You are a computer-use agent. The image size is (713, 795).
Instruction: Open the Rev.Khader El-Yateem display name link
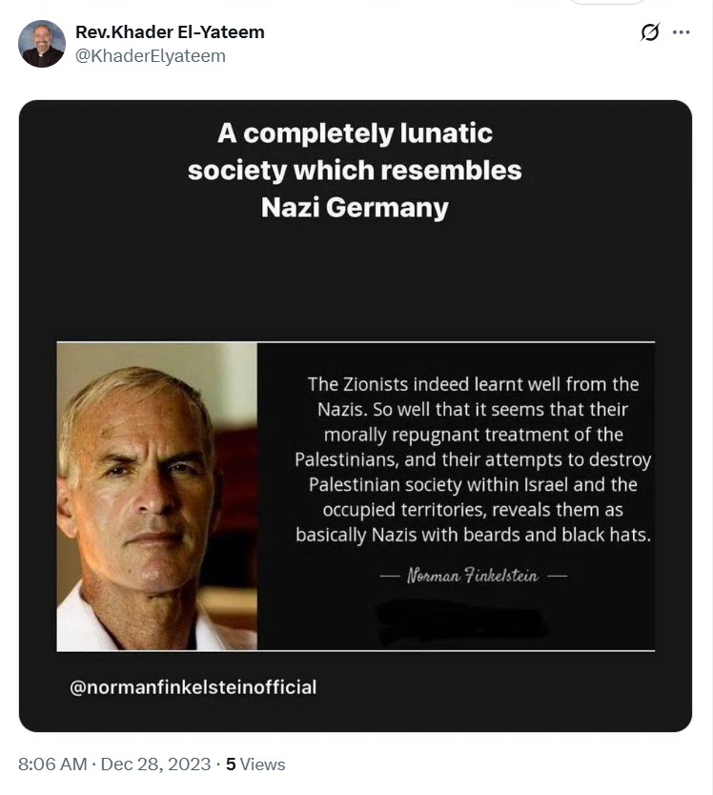(170, 32)
